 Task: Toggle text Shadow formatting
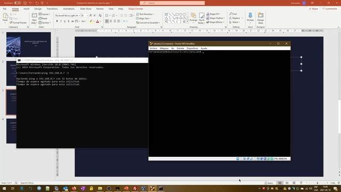69,21
